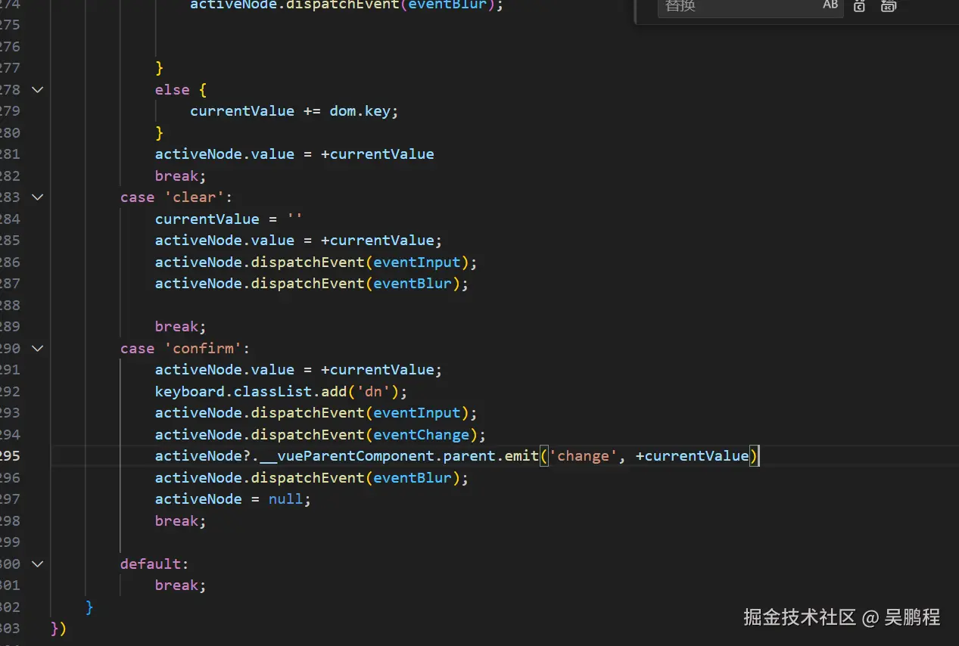This screenshot has width=959, height=646.
Task: Collapse the default case block
Action: [x=36, y=564]
